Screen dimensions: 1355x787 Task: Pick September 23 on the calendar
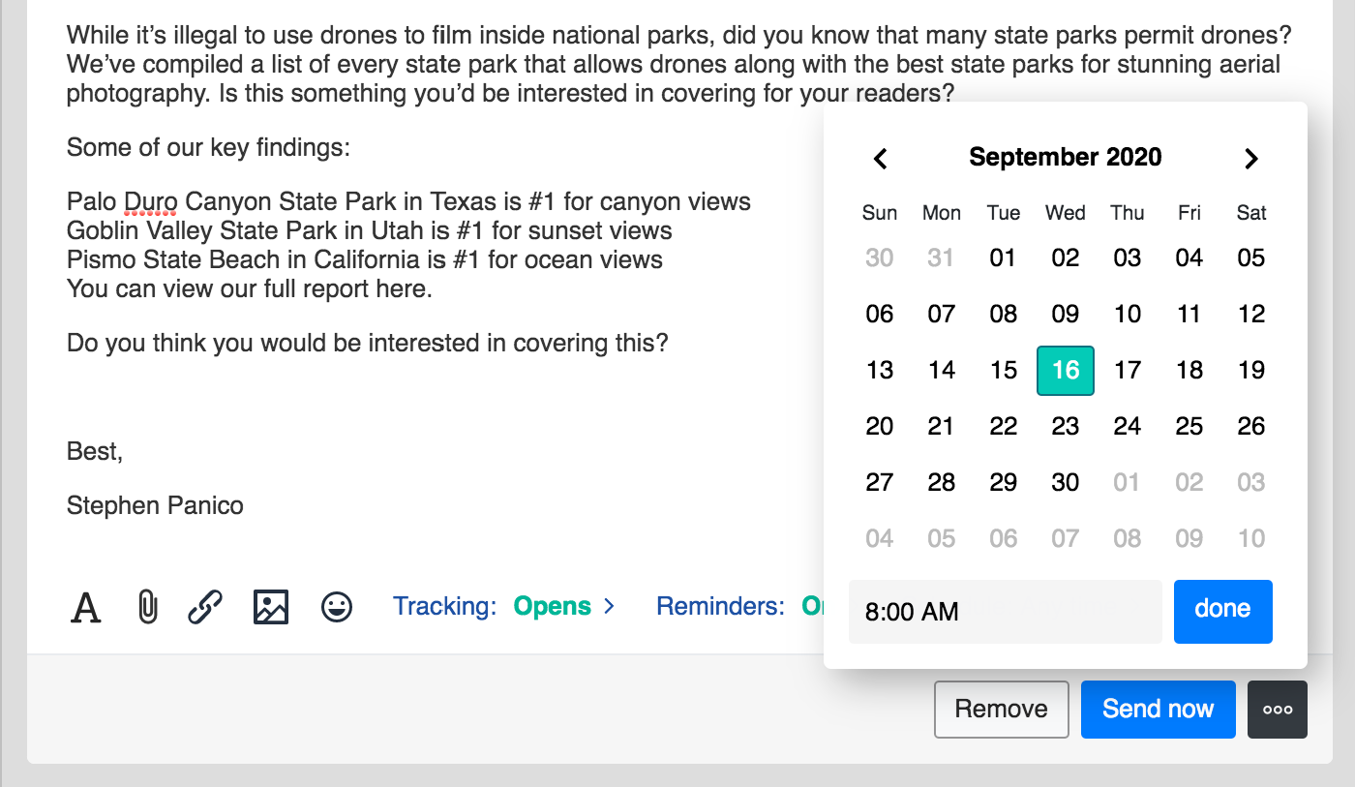1065,427
